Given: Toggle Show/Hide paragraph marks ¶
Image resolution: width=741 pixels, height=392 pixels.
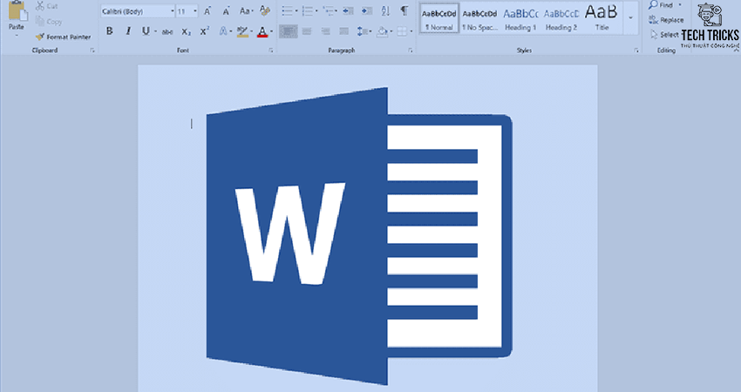Looking at the screenshot, I should (404, 10).
